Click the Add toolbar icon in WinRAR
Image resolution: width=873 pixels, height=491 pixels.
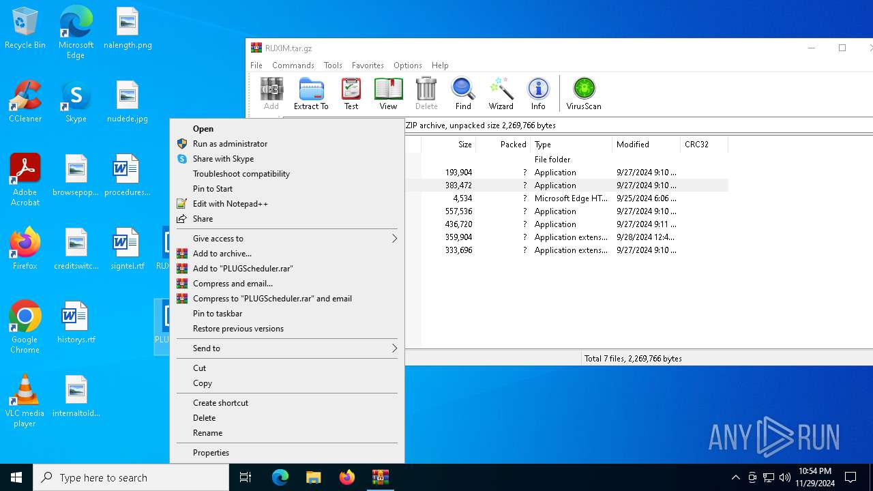(x=271, y=94)
